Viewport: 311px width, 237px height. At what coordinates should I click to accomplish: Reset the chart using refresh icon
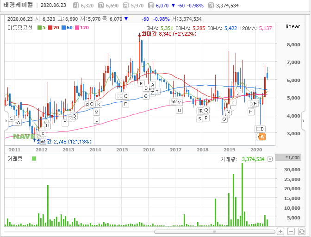[x=302, y=231]
